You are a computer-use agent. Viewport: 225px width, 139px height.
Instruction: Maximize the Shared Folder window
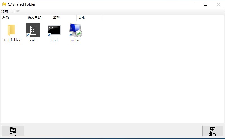pos(206,4)
